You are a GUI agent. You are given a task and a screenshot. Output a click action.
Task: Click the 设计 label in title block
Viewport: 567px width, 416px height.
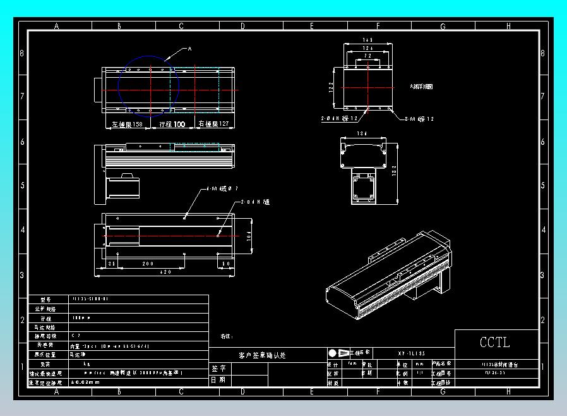tap(333, 365)
